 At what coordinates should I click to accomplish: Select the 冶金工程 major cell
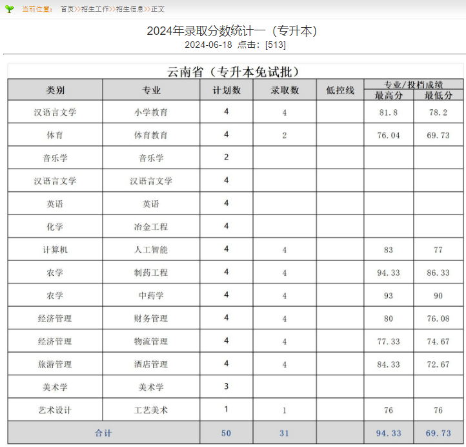(x=151, y=227)
